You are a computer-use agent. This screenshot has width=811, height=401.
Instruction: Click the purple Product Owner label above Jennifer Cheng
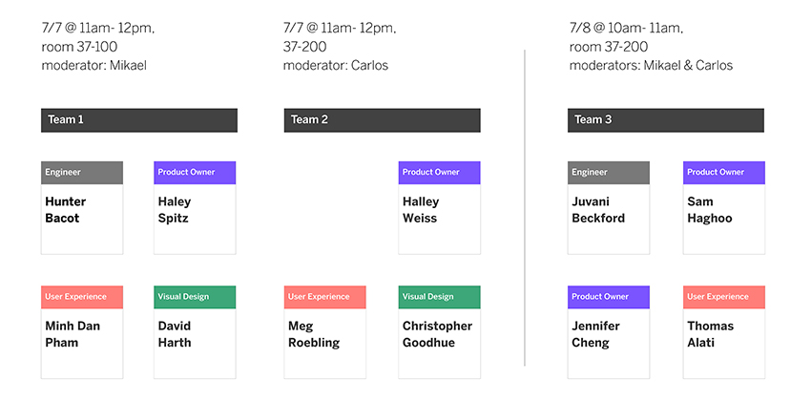coord(609,297)
